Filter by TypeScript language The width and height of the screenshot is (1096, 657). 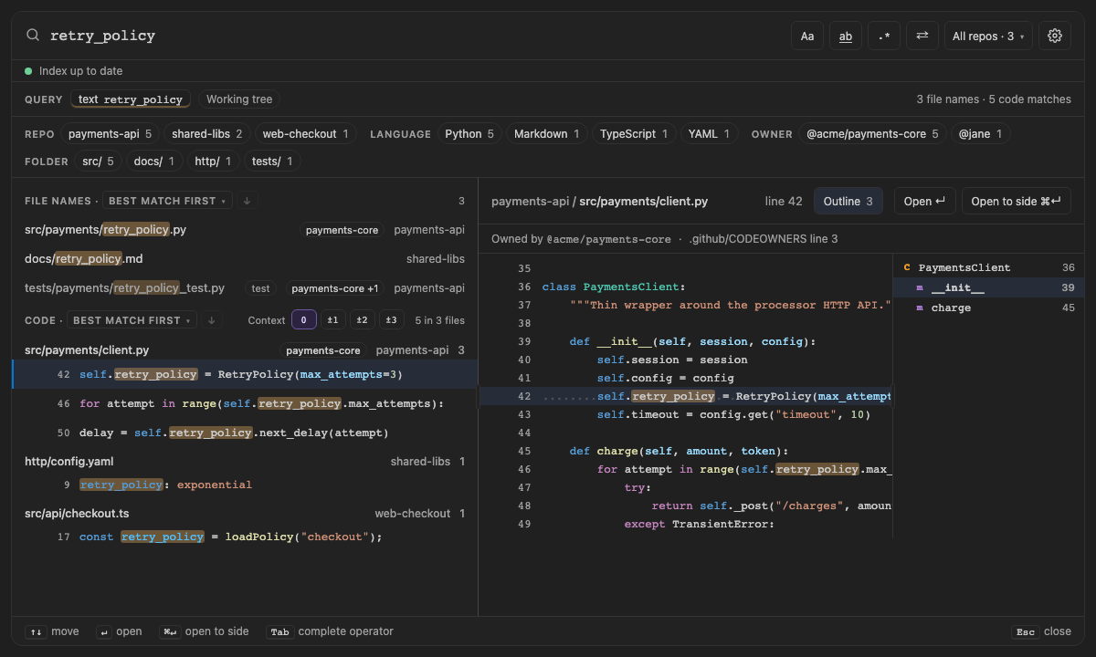(x=634, y=134)
